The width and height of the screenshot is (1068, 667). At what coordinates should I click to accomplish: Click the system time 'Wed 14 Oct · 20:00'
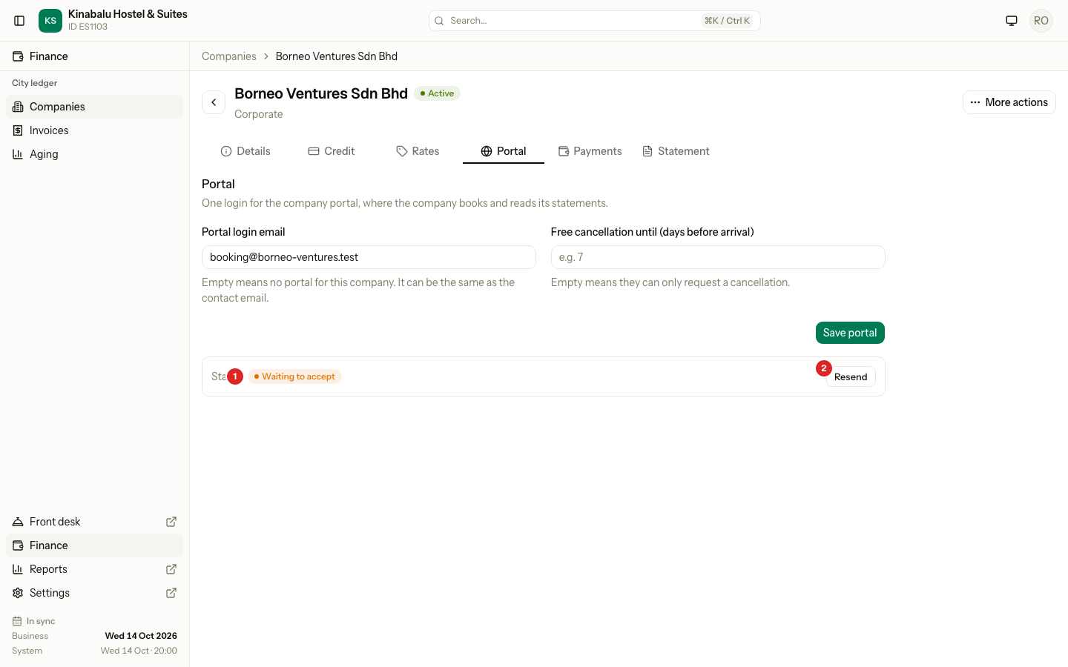point(139,651)
